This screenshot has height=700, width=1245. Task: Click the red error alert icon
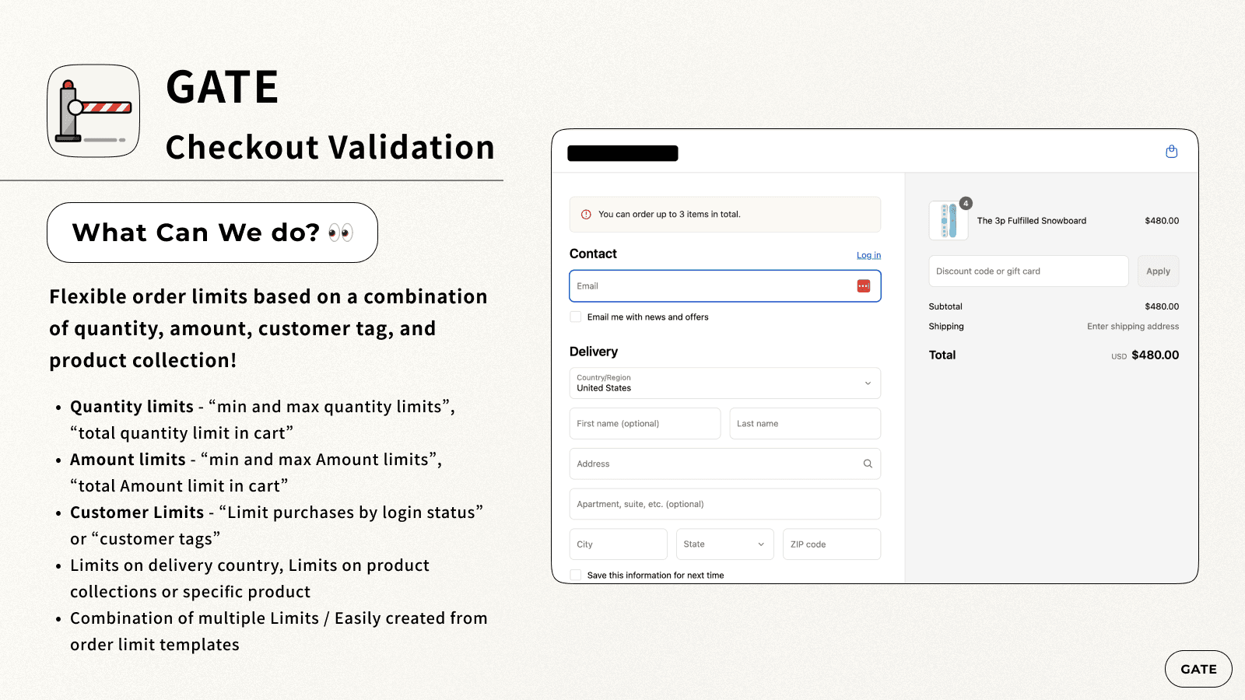tap(586, 215)
